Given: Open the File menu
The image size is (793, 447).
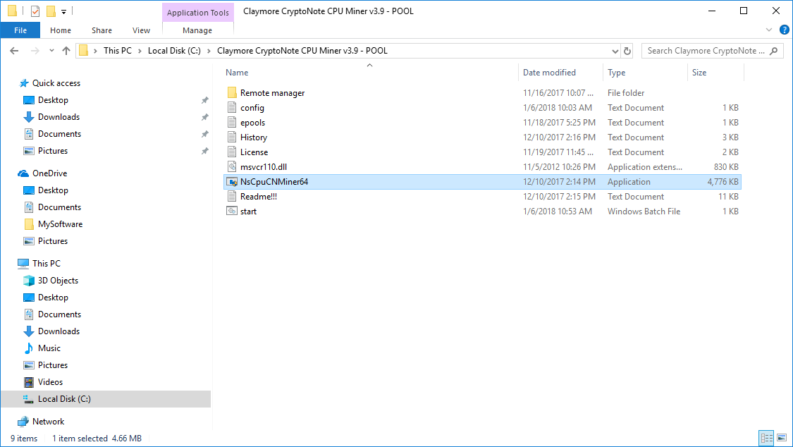Looking at the screenshot, I should tap(20, 30).
